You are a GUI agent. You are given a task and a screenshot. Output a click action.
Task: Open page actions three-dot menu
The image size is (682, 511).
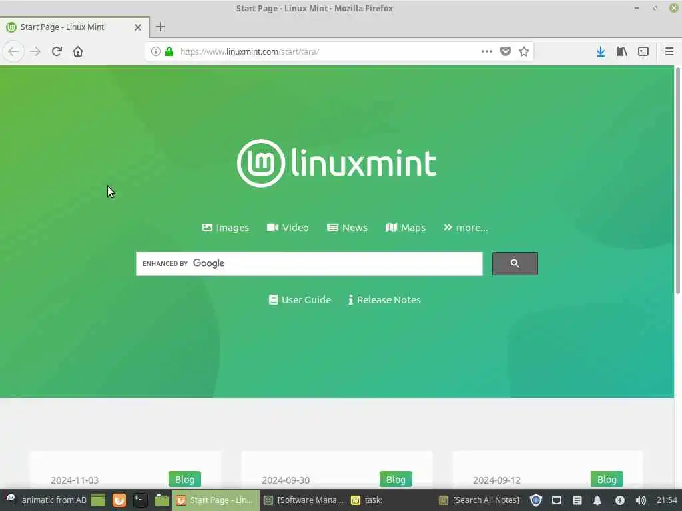487,51
